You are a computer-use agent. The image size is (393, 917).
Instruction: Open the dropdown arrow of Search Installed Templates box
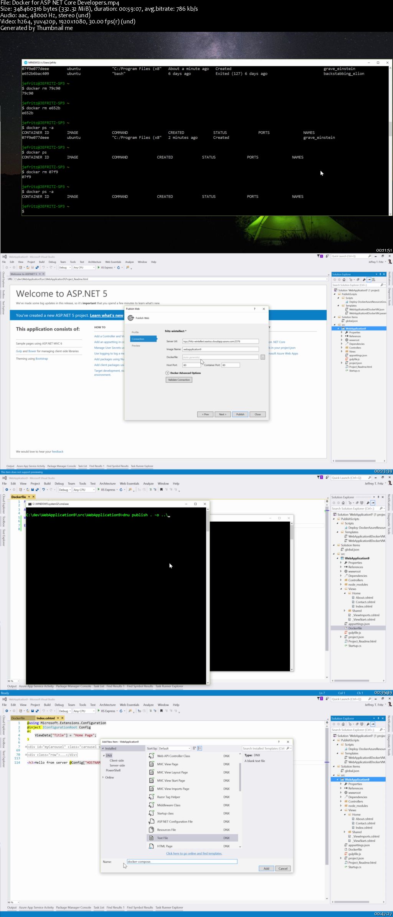pyautogui.click(x=291, y=748)
